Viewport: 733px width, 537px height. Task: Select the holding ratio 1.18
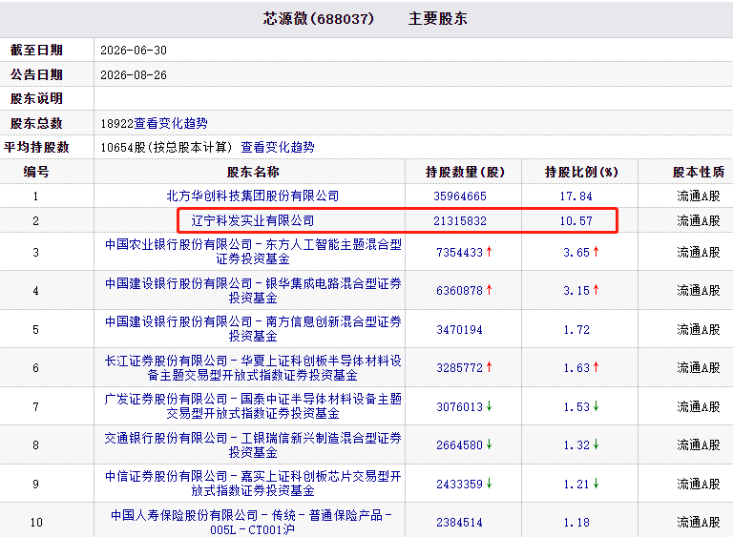(576, 523)
